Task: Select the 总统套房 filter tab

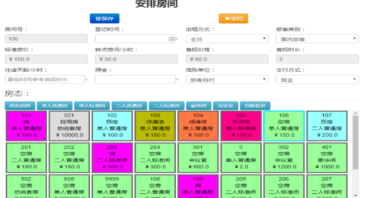Action: click(x=255, y=105)
